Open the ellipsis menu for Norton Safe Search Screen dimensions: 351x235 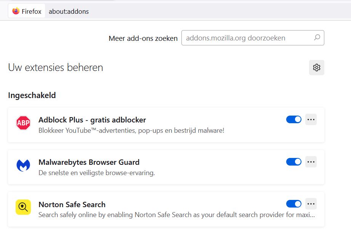pos(311,203)
